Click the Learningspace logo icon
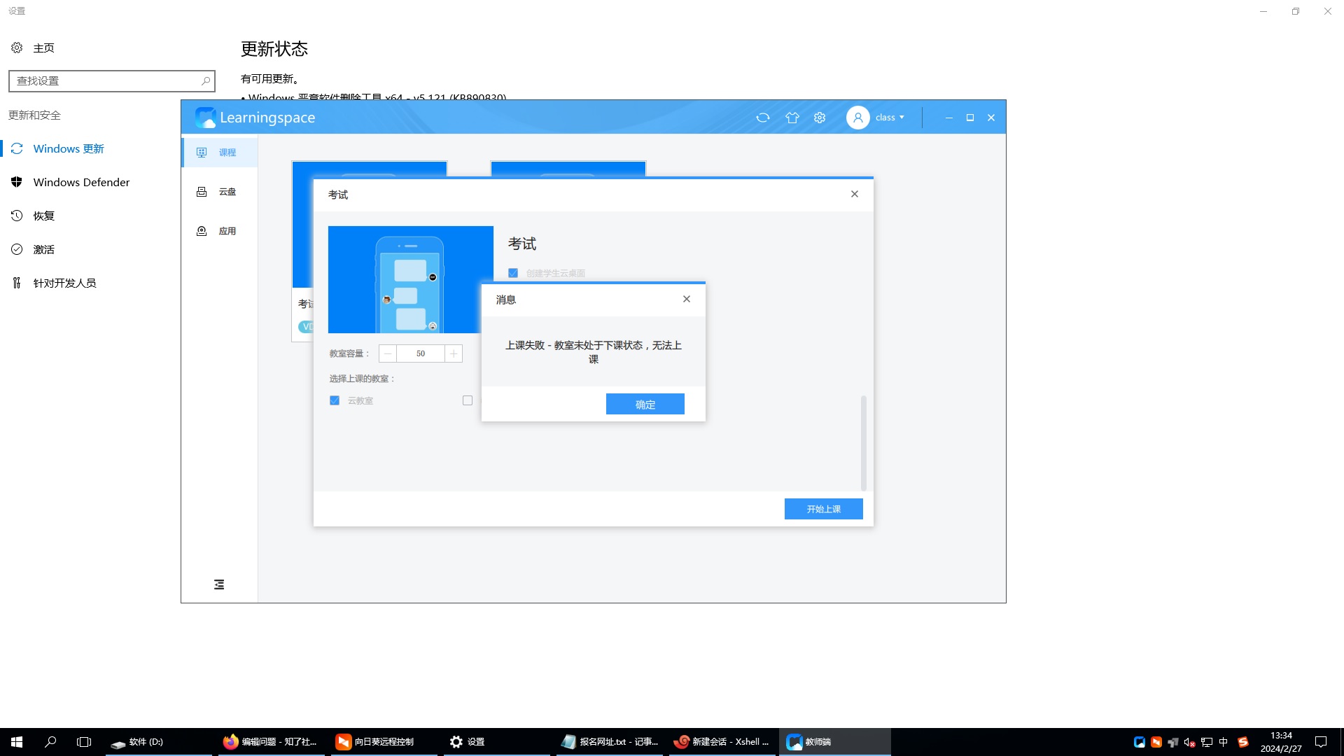The image size is (1344, 756). (205, 118)
